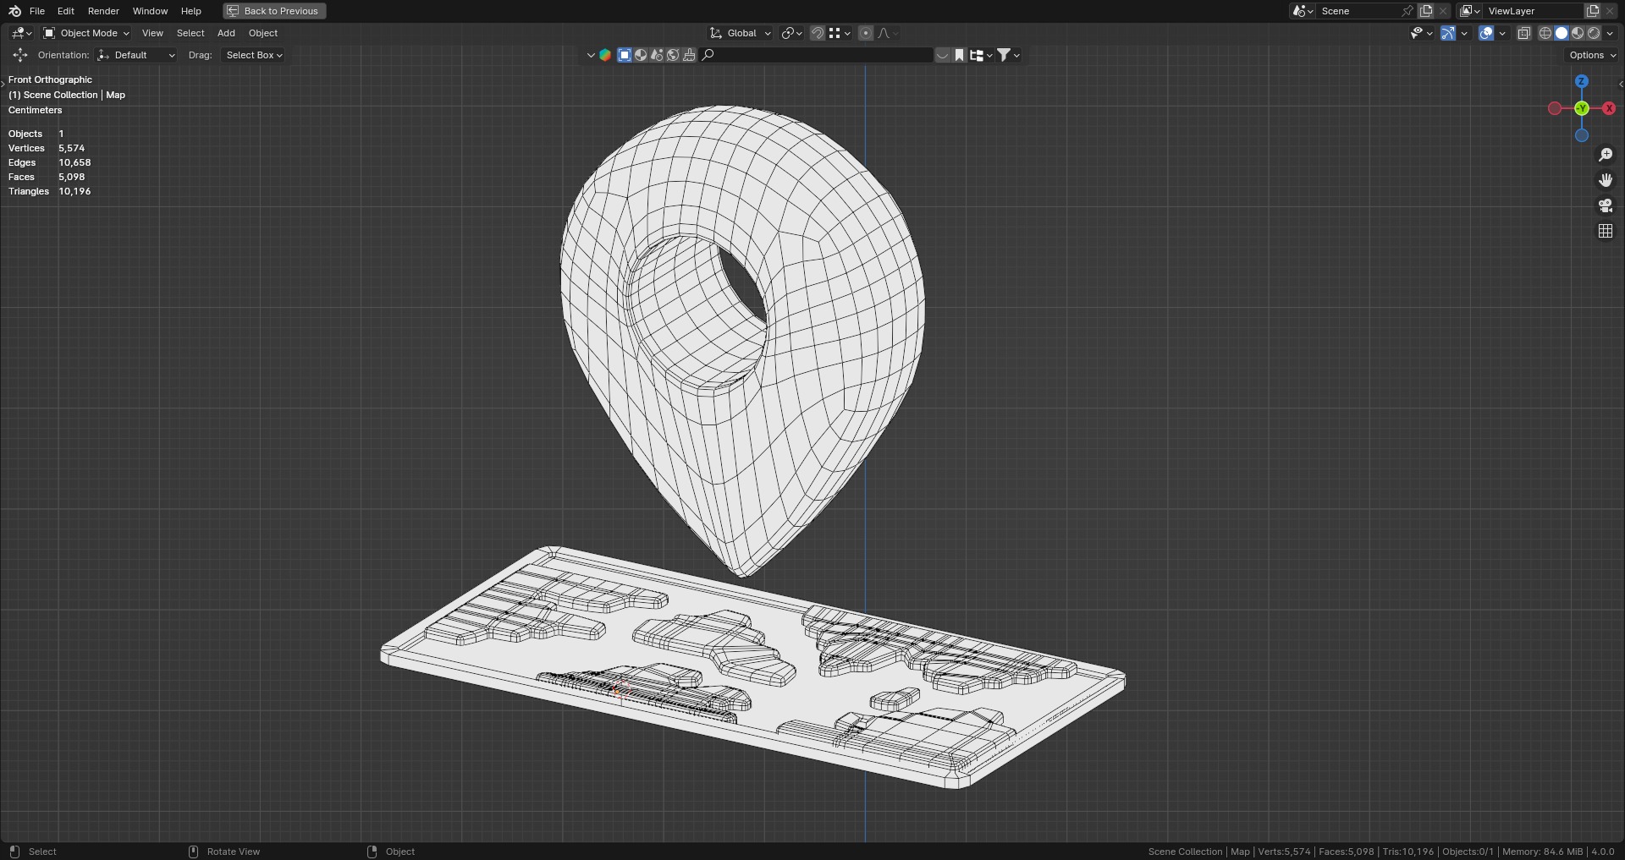Toggle the camera view icon
The height and width of the screenshot is (860, 1625).
click(x=1606, y=205)
